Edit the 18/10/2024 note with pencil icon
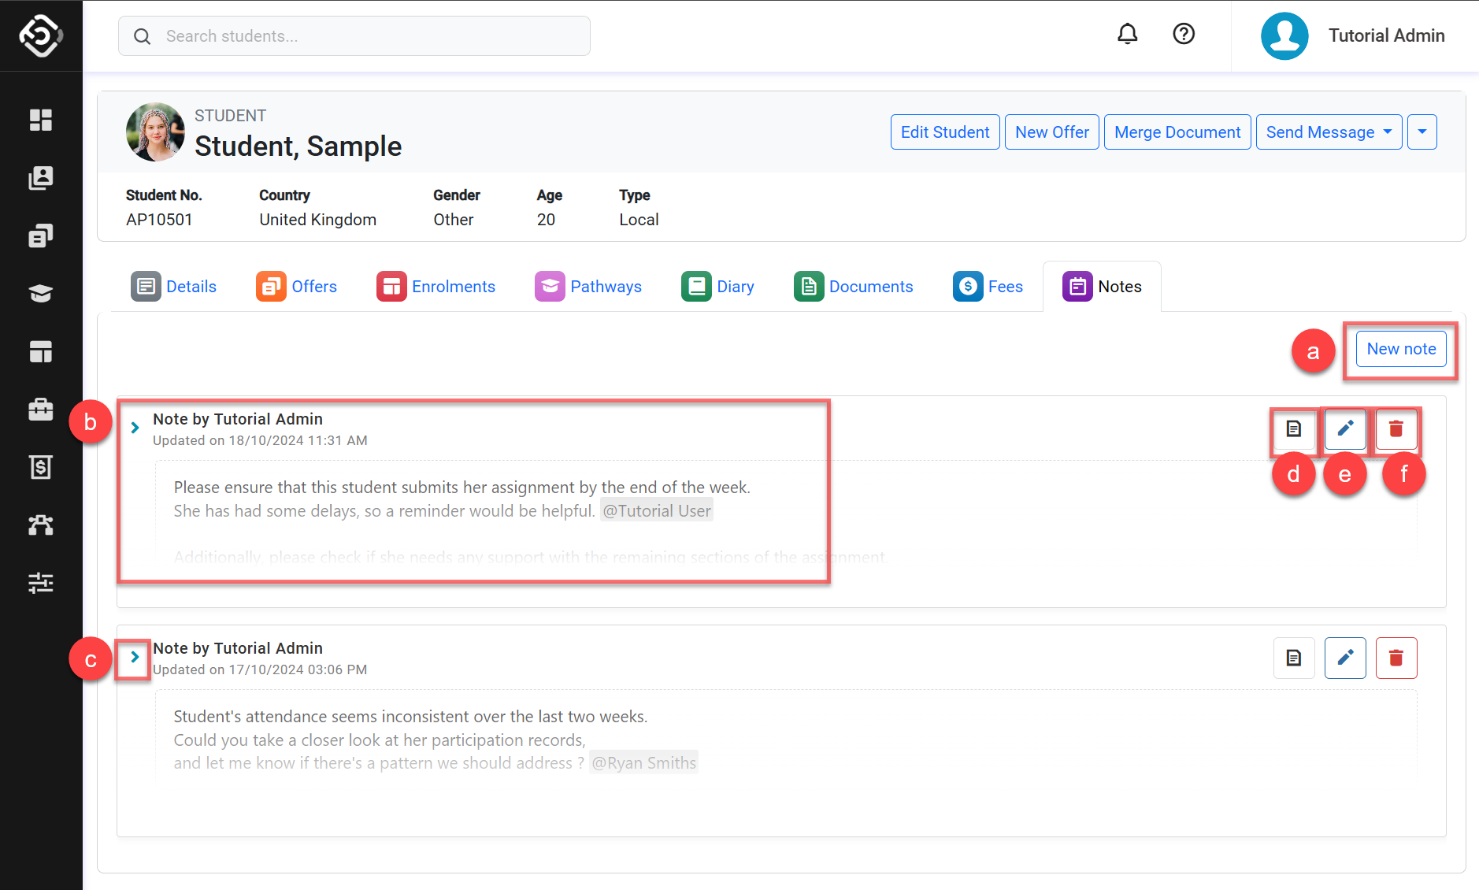The width and height of the screenshot is (1479, 890). 1344,429
